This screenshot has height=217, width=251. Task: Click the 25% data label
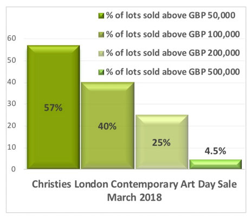(x=161, y=143)
